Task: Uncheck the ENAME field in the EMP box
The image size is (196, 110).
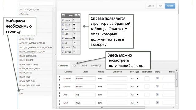Action: point(63,24)
